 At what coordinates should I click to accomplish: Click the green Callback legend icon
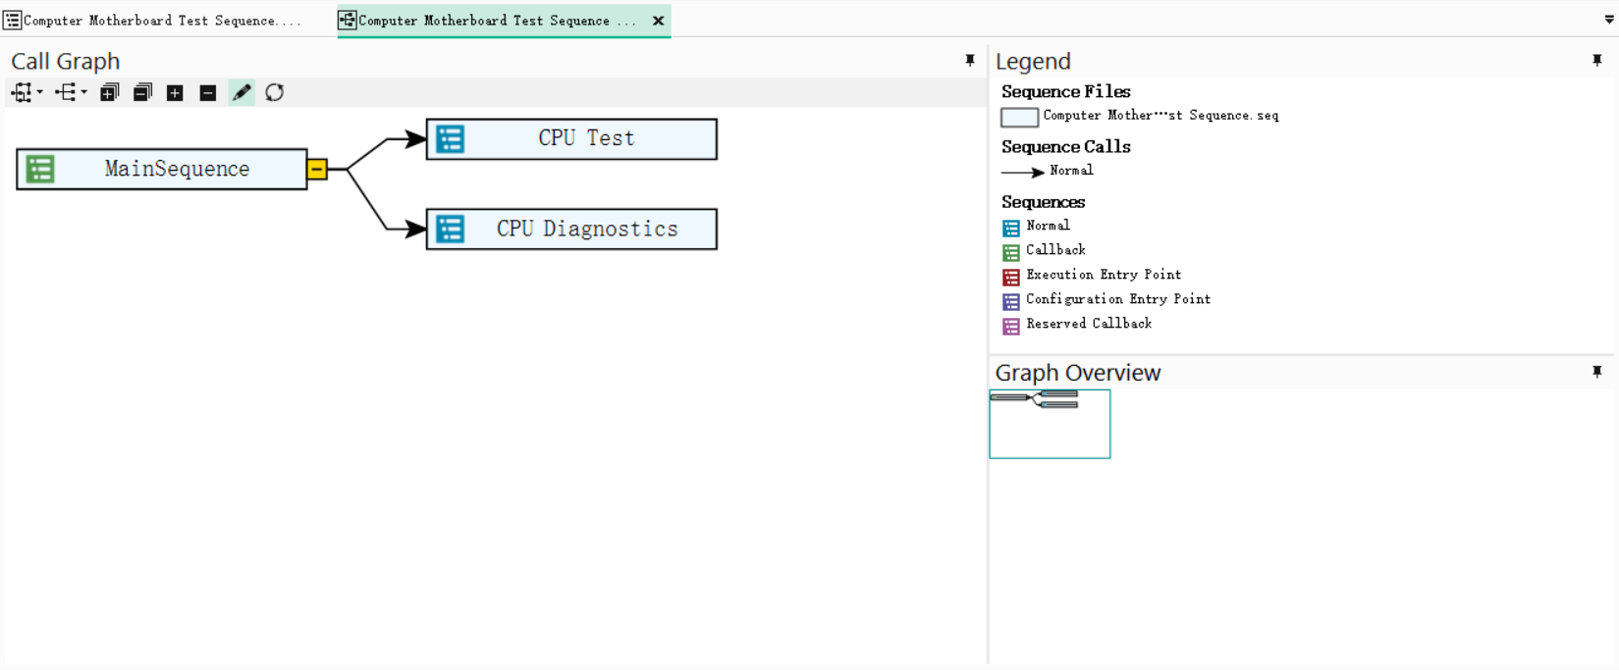pos(1011,253)
